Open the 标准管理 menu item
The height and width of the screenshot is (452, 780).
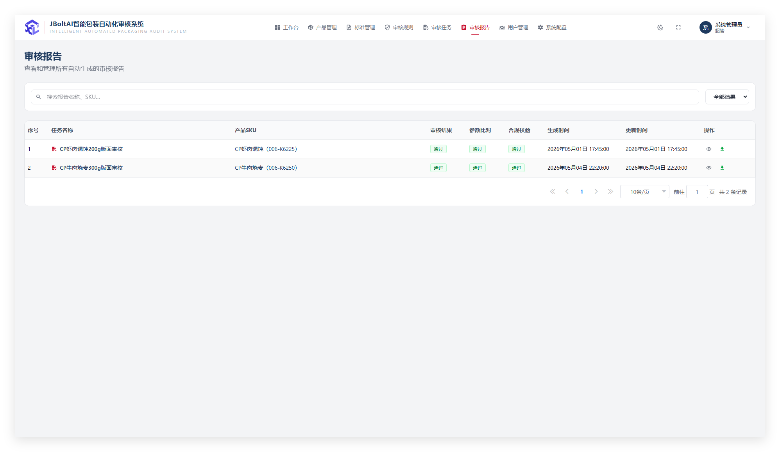(x=361, y=27)
